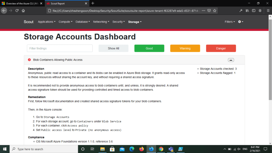Open Firefox from the taskbar
The height and width of the screenshot is (153, 272).
pos(142,149)
